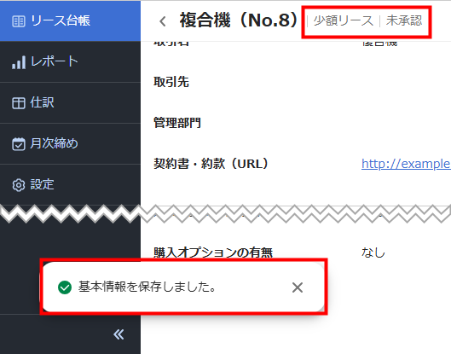451x354 pixels.
Task: Click the 複合機（No.8）page title
Action: pyautogui.click(x=238, y=20)
